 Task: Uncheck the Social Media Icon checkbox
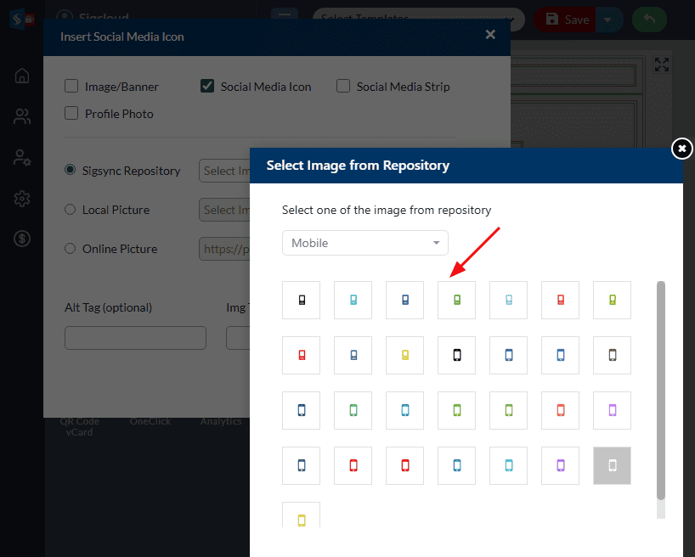point(207,87)
